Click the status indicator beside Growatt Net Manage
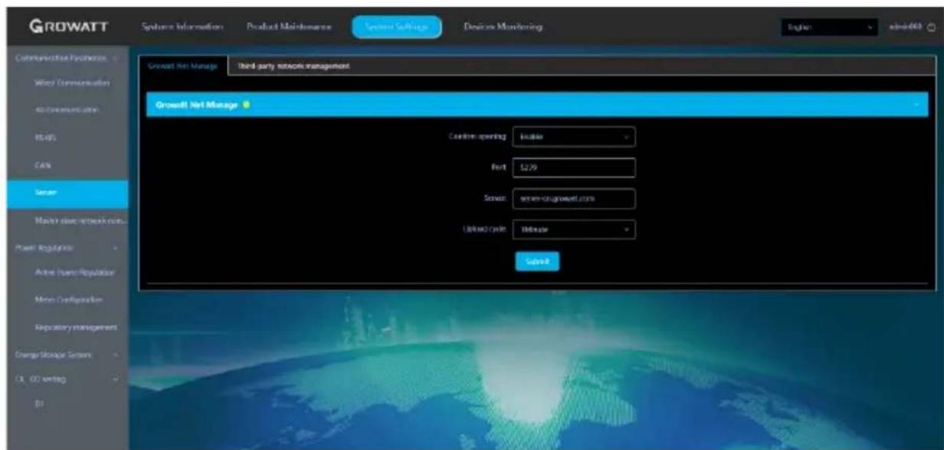This screenshot has width=944, height=450. [x=246, y=105]
